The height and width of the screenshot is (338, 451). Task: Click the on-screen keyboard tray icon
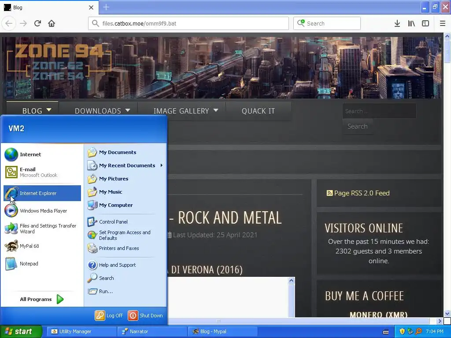386,332
